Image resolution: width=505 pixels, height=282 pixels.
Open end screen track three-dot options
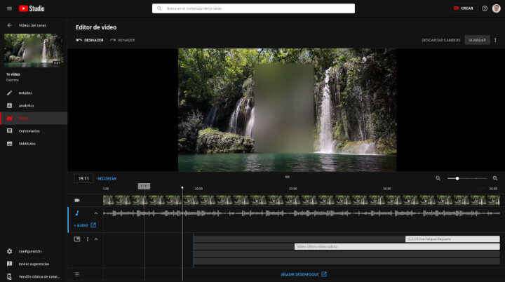point(88,239)
